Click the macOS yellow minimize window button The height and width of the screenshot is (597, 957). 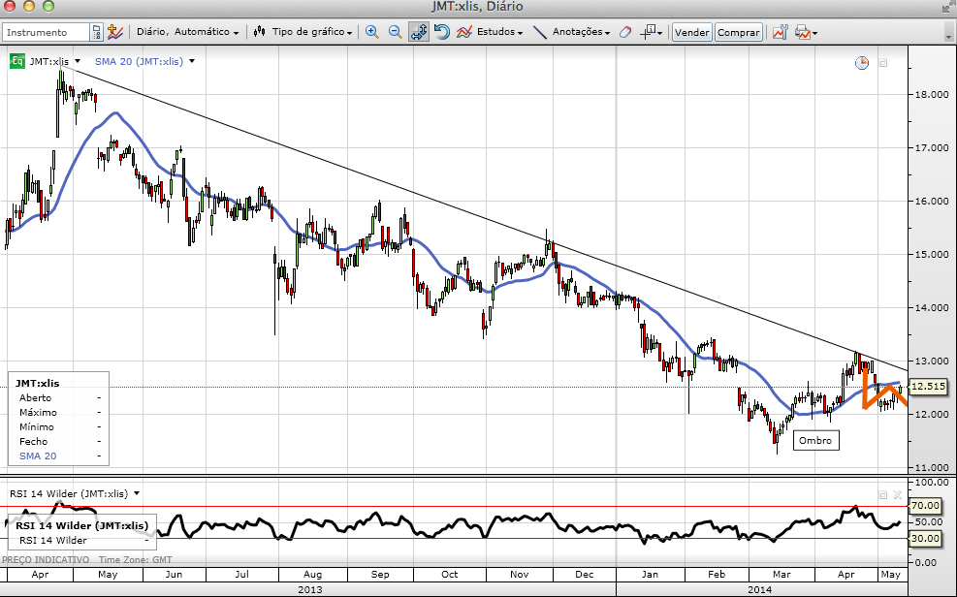pyautogui.click(x=28, y=6)
